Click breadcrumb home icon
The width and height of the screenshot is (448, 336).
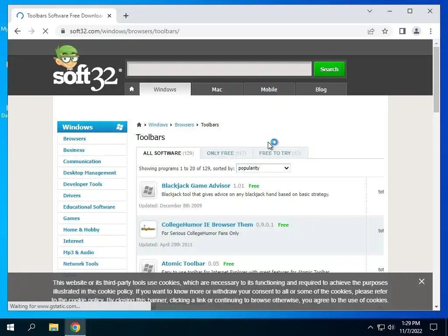pyautogui.click(x=139, y=125)
